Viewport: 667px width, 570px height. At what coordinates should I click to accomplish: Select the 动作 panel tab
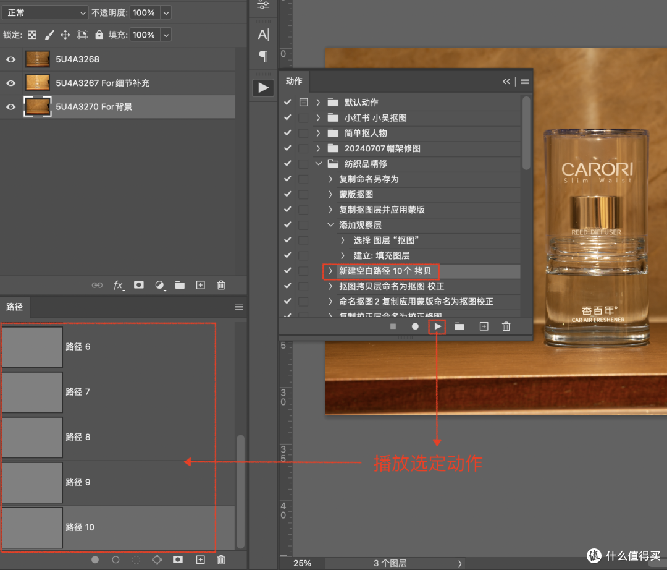294,82
